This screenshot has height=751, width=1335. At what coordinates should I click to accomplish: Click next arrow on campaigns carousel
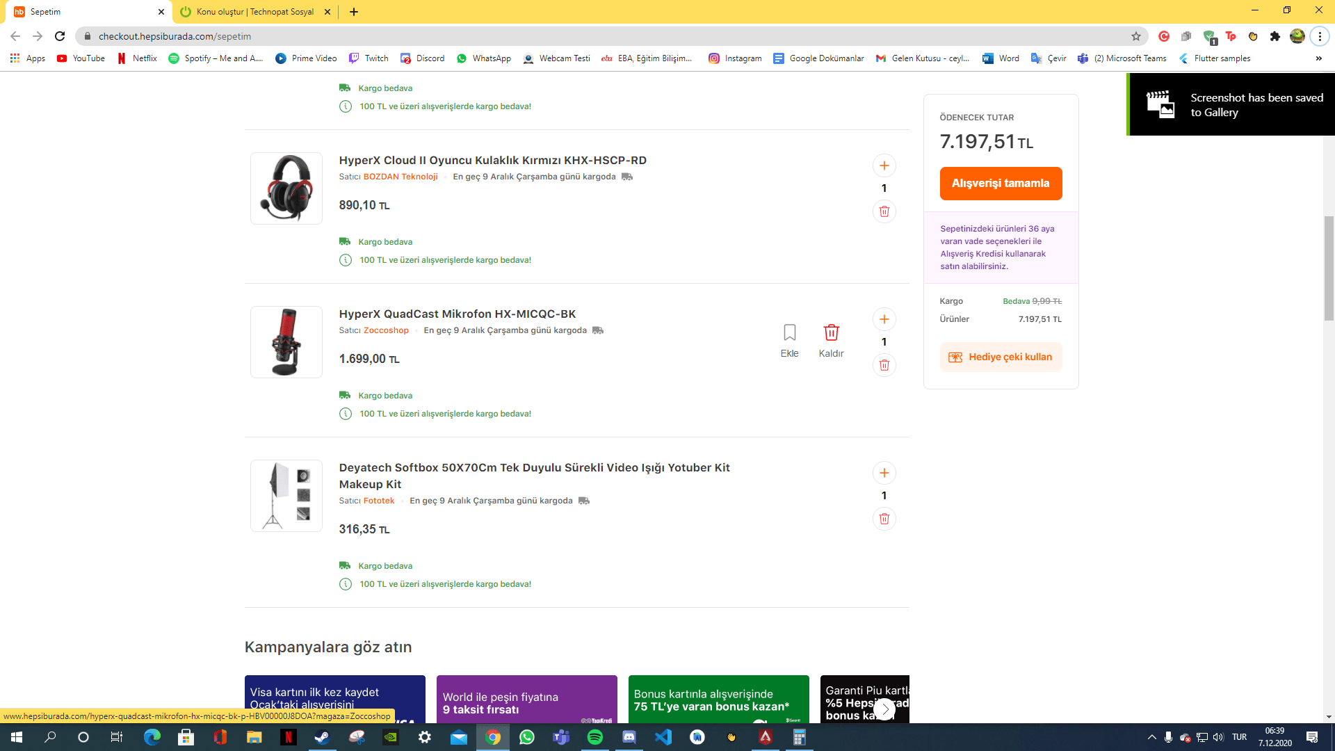click(884, 709)
